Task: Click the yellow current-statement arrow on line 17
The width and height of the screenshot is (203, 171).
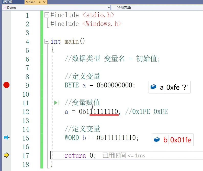Action: [x=6, y=155]
